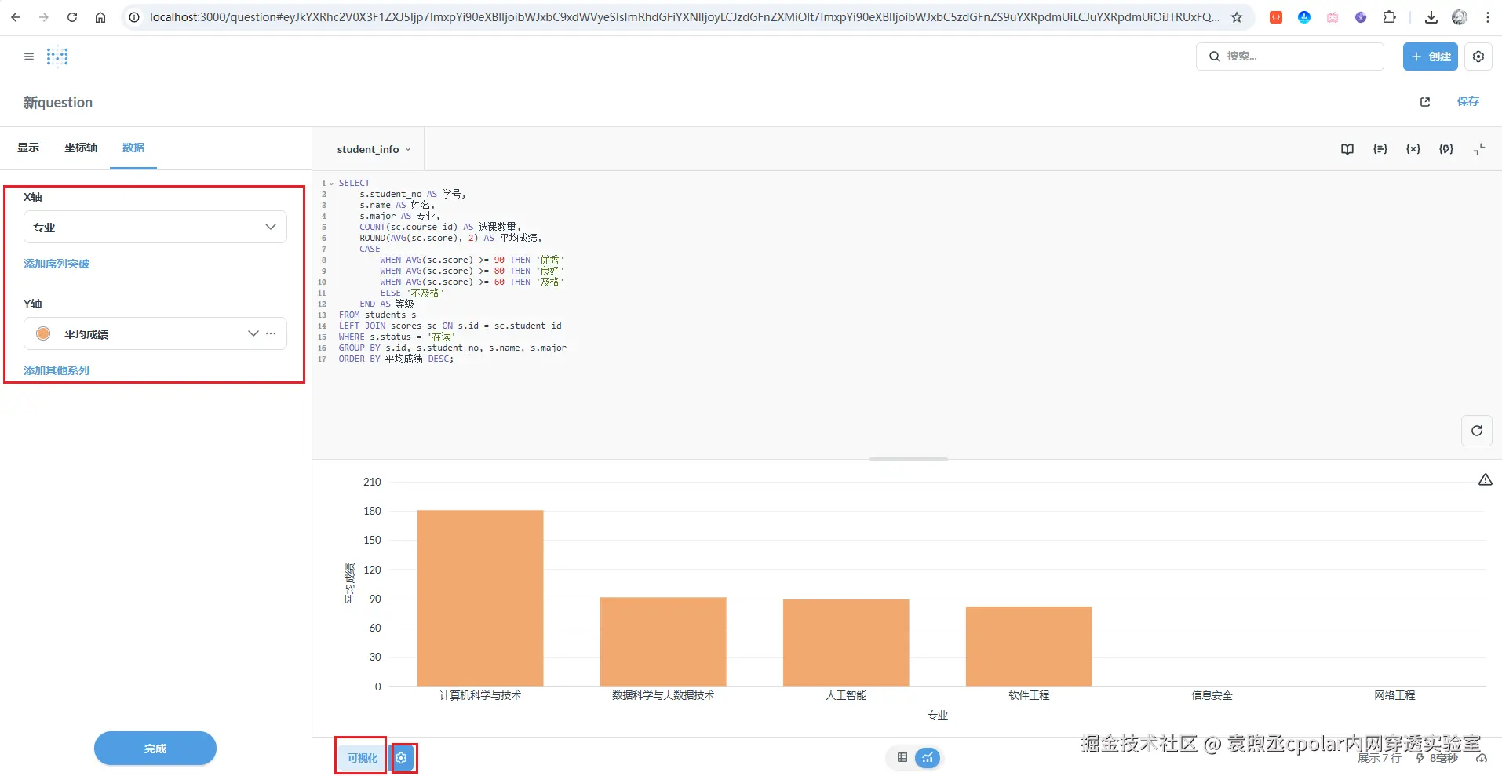Click the resize handle between editor and chart

coord(908,459)
